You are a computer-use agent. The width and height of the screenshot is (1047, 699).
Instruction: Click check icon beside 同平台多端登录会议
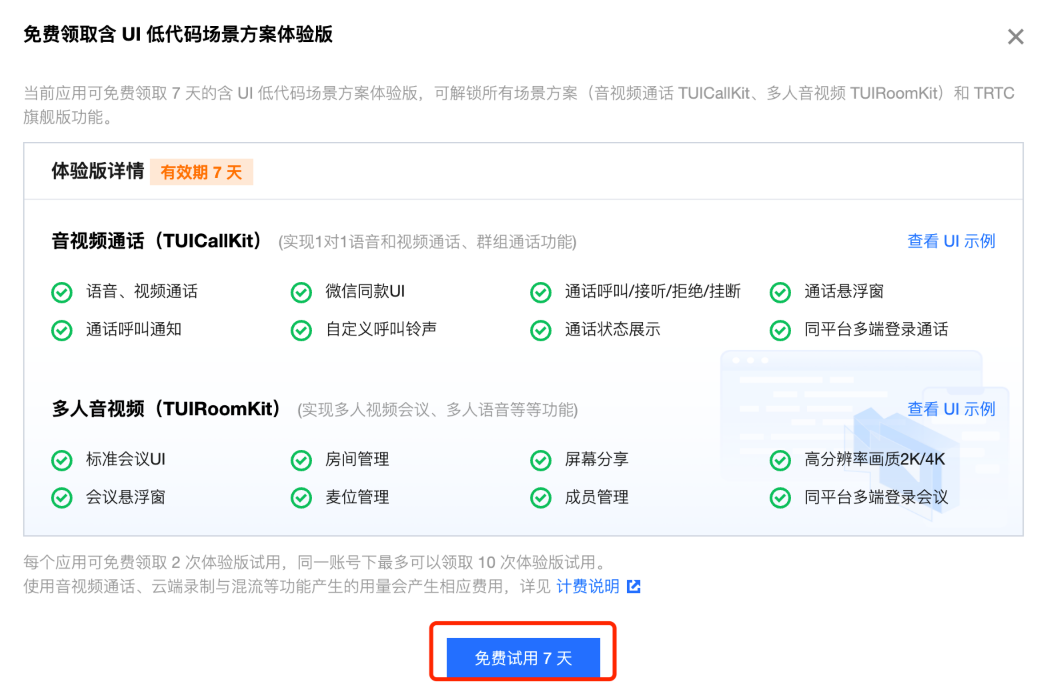coord(780,498)
